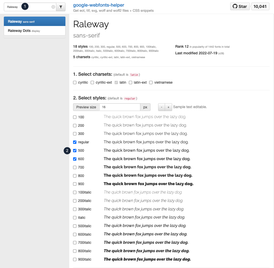
Task: Check the 800italic style
Action: coord(75,251)
